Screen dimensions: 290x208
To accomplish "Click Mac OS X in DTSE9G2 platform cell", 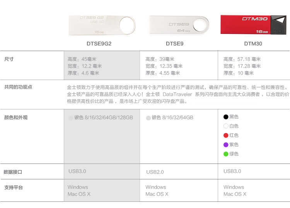I will click(79, 194).
